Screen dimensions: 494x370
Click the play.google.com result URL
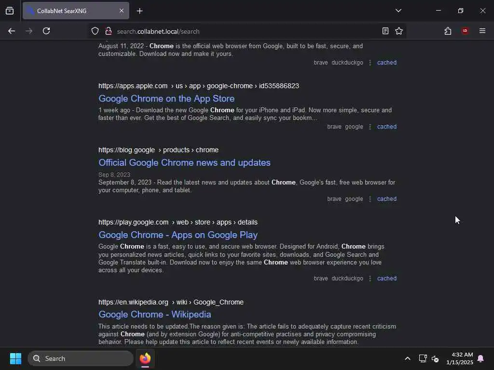click(178, 223)
